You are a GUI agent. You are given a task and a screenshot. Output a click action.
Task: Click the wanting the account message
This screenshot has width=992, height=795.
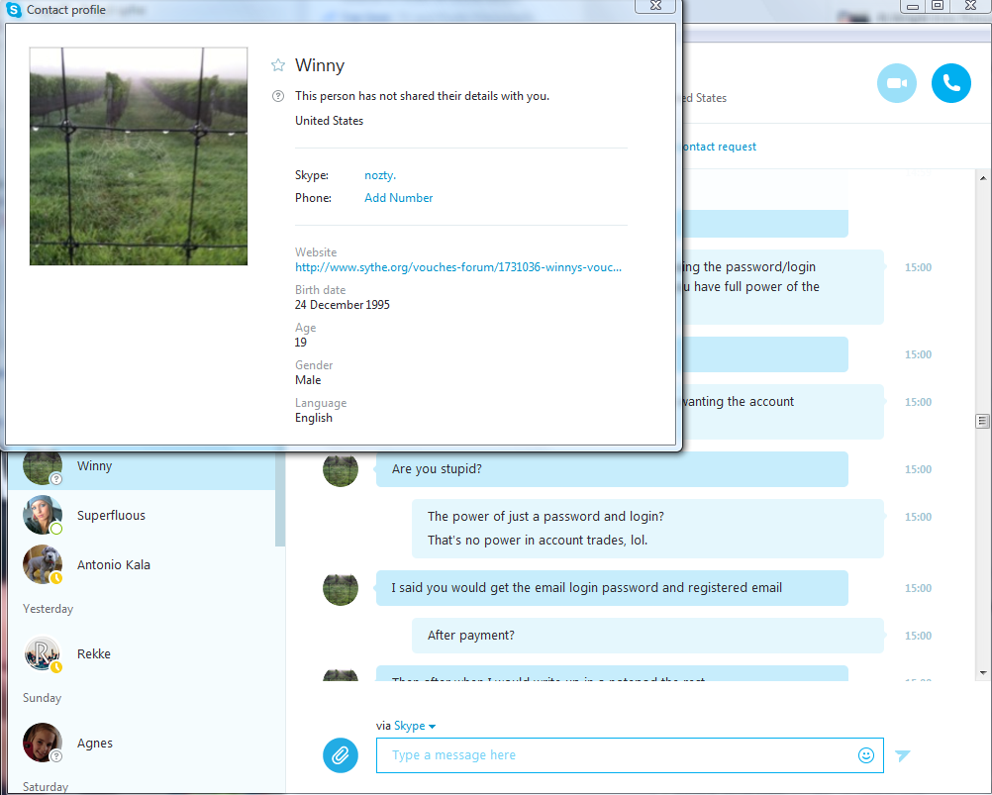782,411
